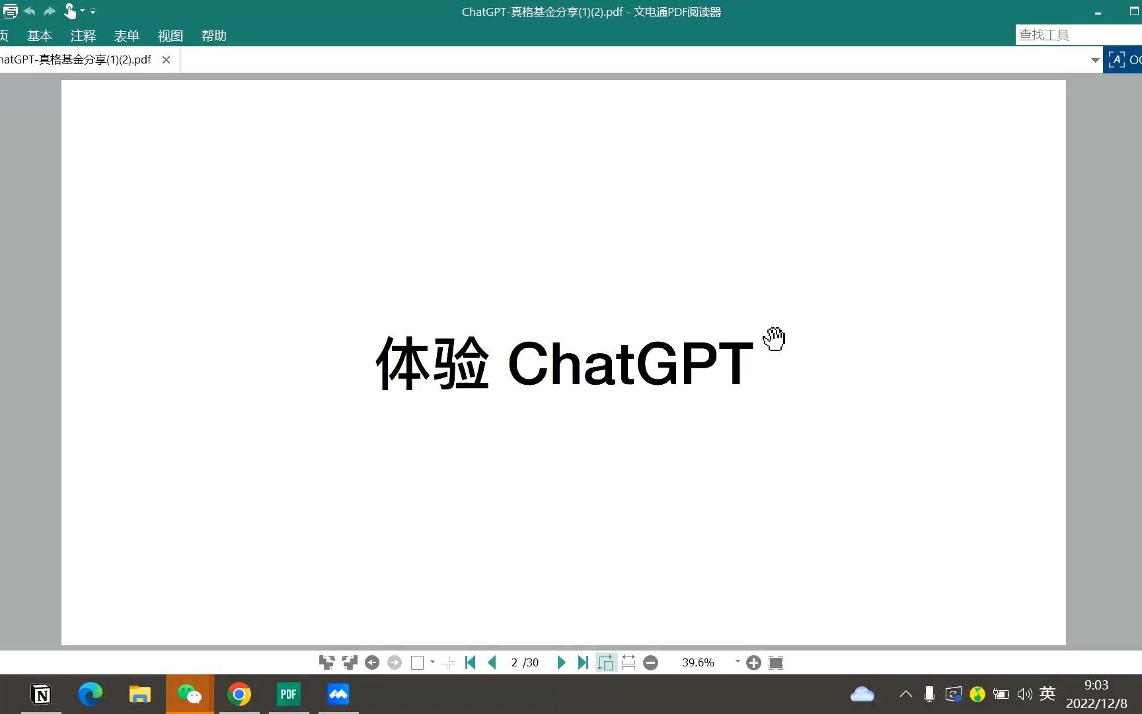Show hidden system tray icons
The width and height of the screenshot is (1142, 714).
pos(906,694)
